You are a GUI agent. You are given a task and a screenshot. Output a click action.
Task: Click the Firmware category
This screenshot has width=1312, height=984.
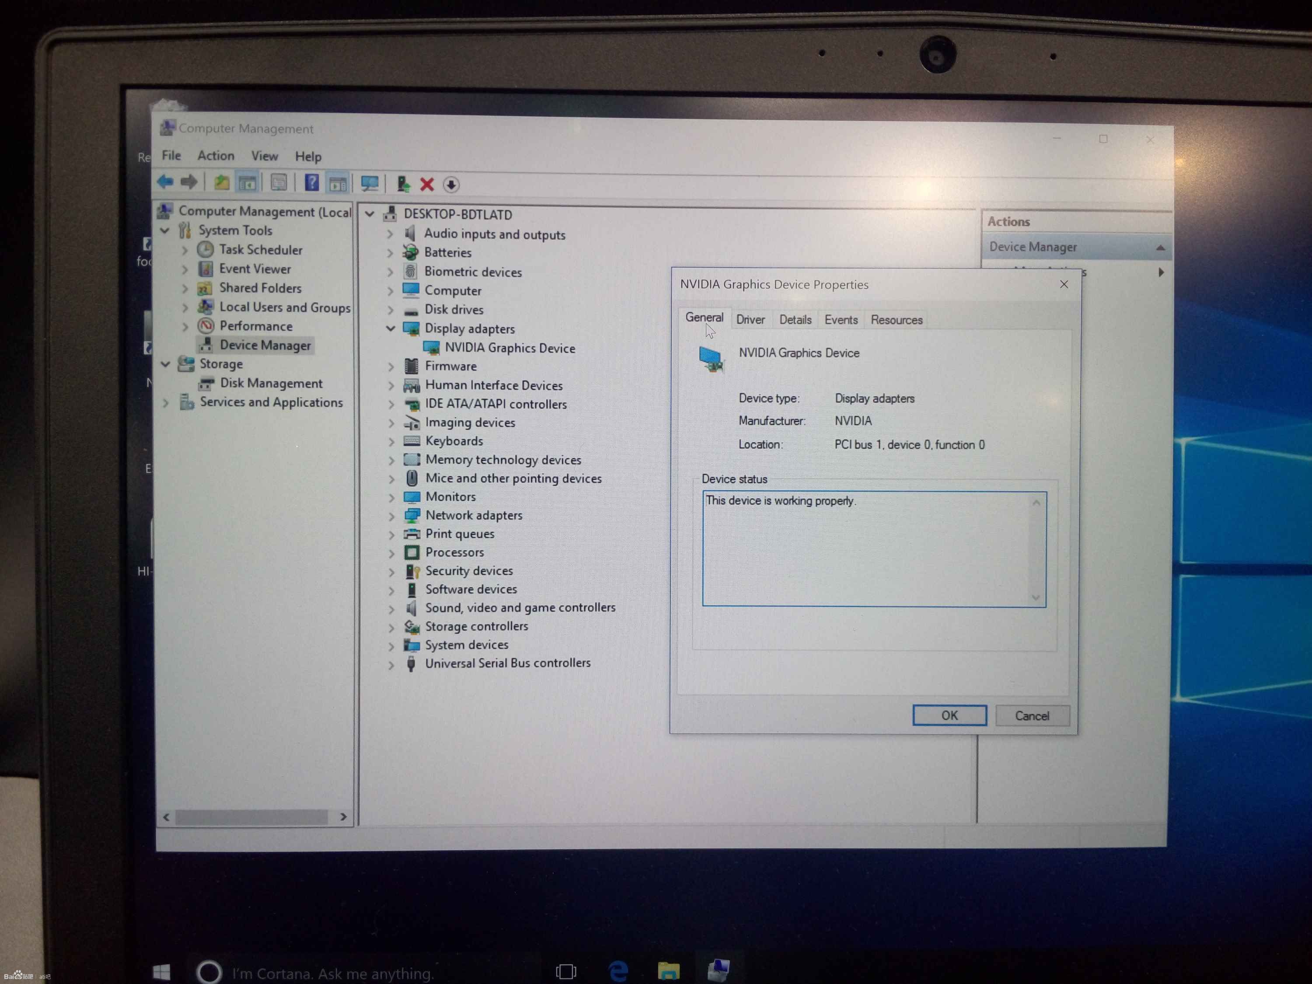pyautogui.click(x=450, y=366)
